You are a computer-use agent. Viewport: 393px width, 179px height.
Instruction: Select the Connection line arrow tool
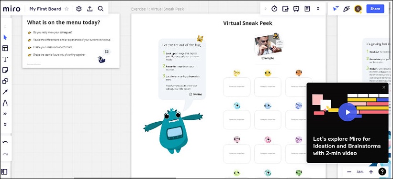tap(5, 92)
